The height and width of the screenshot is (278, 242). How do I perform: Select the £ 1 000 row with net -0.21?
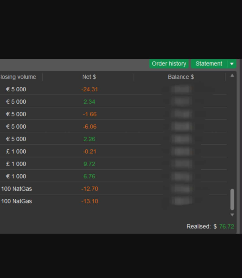(x=89, y=151)
